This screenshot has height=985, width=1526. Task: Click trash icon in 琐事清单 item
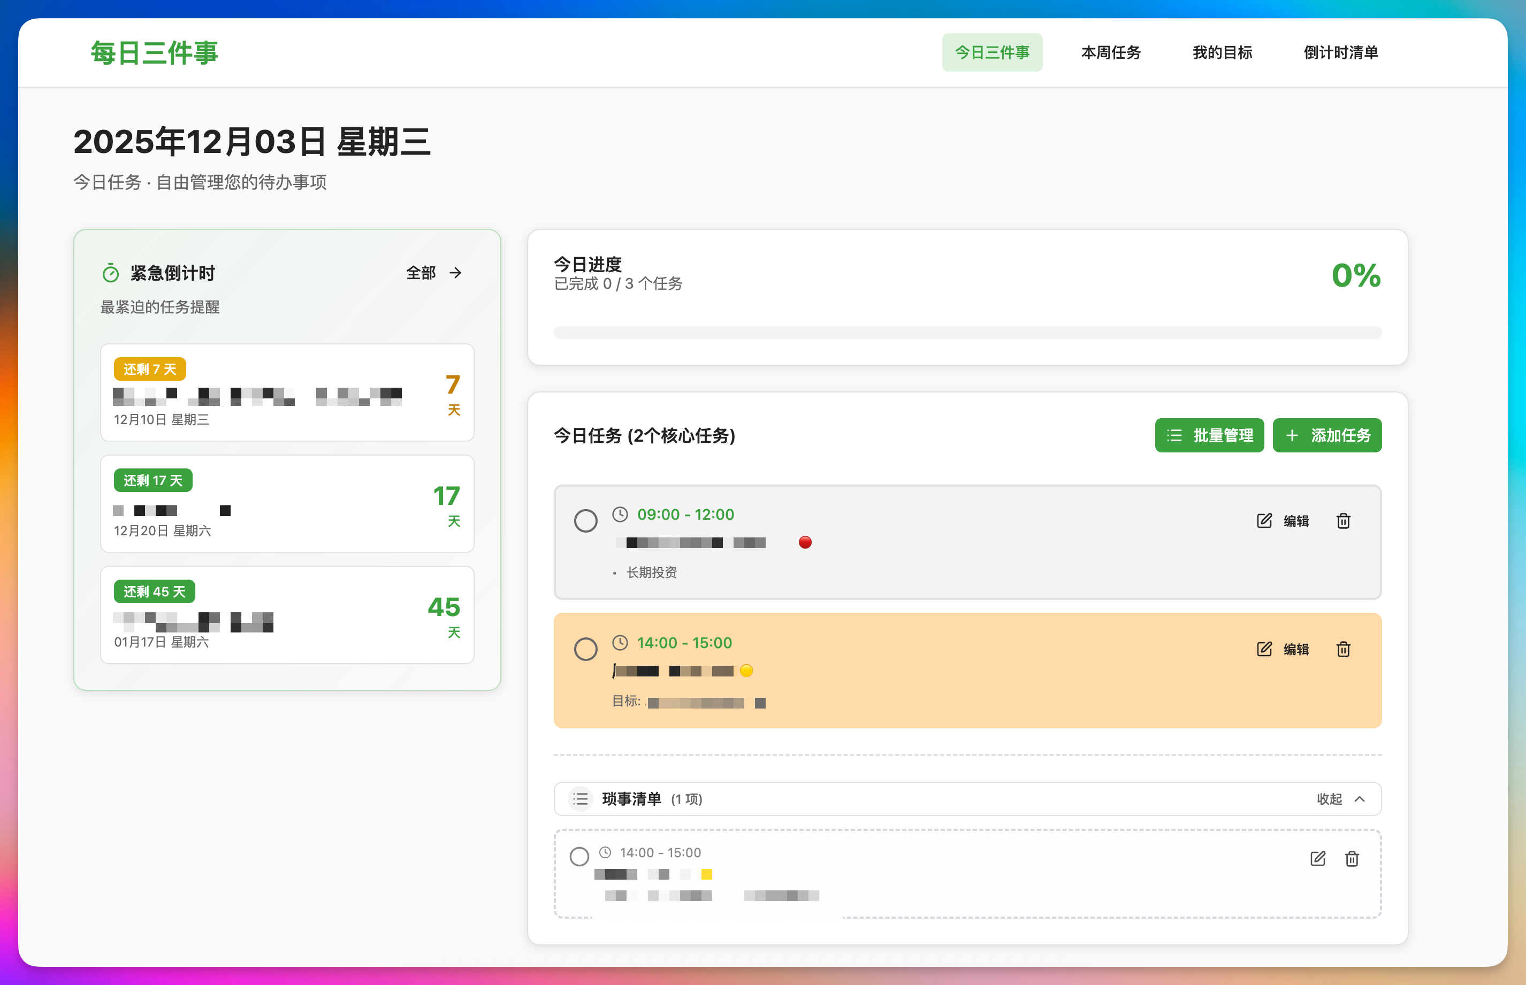click(1352, 858)
